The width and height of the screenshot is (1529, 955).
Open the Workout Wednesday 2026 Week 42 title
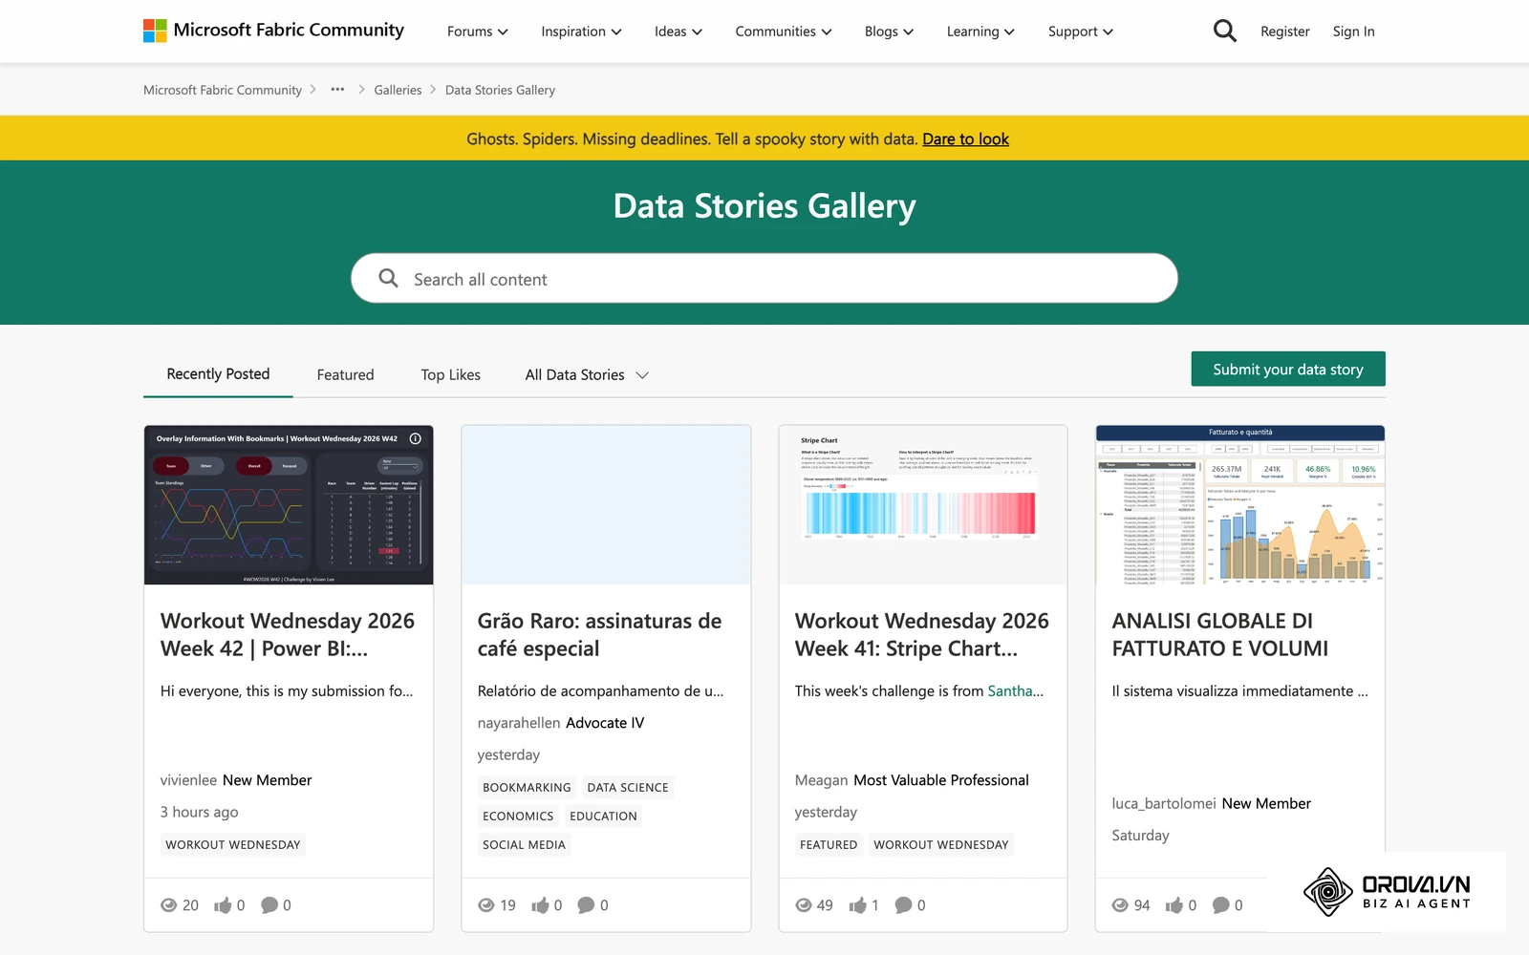pyautogui.click(x=287, y=635)
